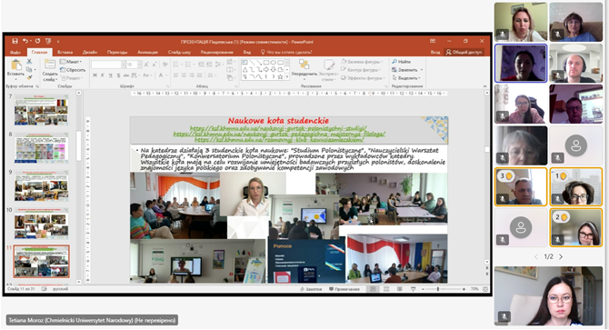The image size is (609, 330).
Task: Switch to the Дизайн ribbon tab
Action: pyautogui.click(x=90, y=52)
